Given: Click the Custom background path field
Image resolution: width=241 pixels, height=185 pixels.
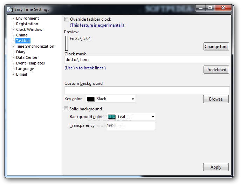Looking at the screenshot, I should 147,90.
